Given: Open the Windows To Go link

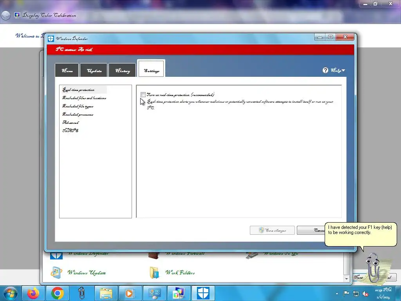Looking at the screenshot, I should [x=280, y=254].
